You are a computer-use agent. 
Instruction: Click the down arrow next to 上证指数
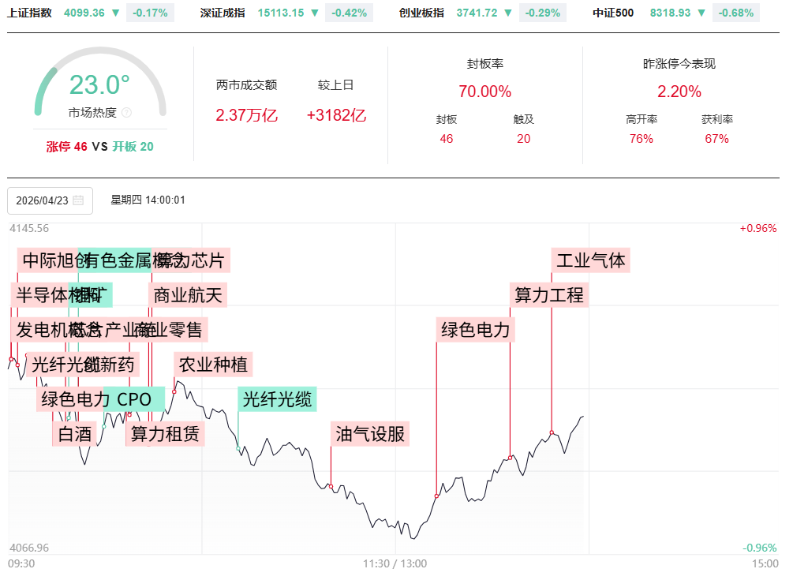(116, 13)
